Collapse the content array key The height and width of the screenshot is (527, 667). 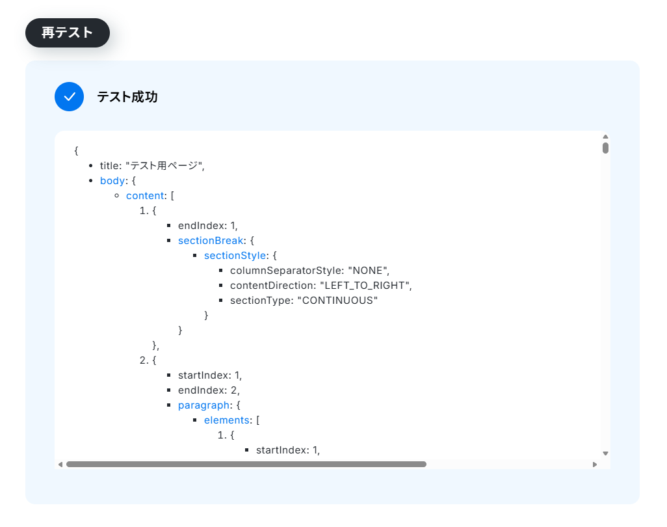point(145,195)
